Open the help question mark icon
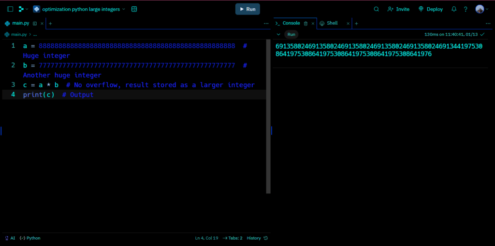This screenshot has height=246, width=495. pos(466,9)
